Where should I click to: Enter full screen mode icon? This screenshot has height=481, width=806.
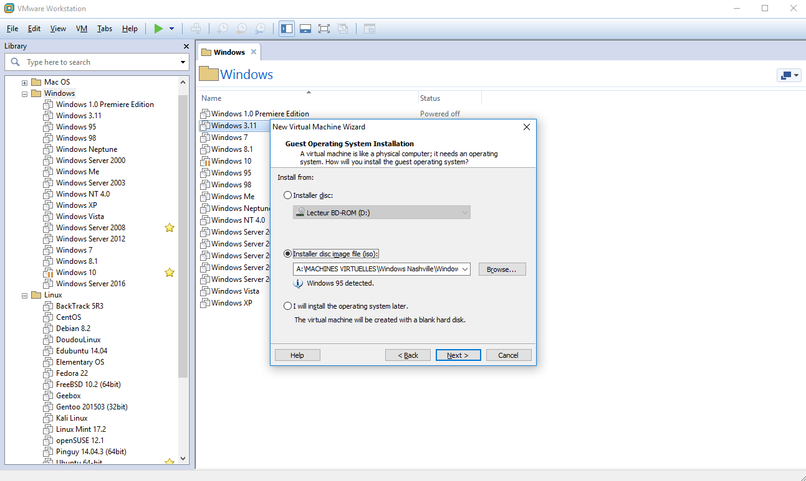tap(324, 29)
